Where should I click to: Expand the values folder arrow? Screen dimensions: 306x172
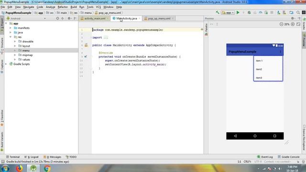[x=15, y=59]
